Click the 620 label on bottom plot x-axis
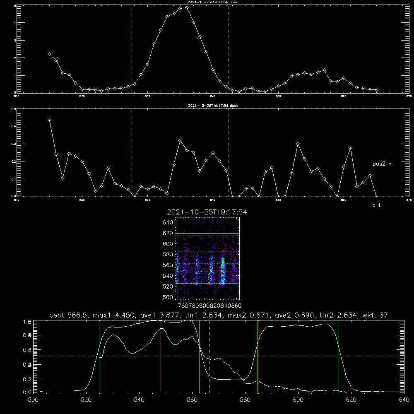The height and width of the screenshot is (414, 414). [351, 400]
